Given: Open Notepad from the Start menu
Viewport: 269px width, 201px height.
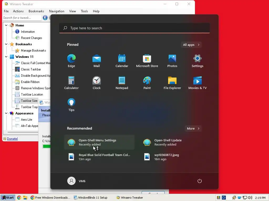Looking at the screenshot, I should 122,83.
